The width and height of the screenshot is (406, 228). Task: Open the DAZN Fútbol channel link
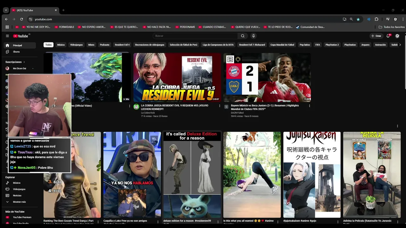(237, 112)
